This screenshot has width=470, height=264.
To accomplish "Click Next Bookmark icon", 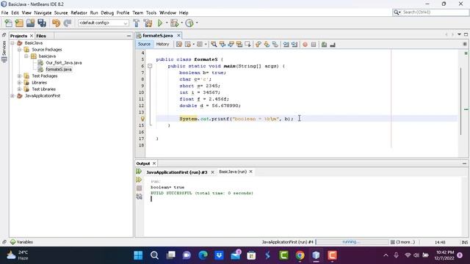I will [x=267, y=44].
